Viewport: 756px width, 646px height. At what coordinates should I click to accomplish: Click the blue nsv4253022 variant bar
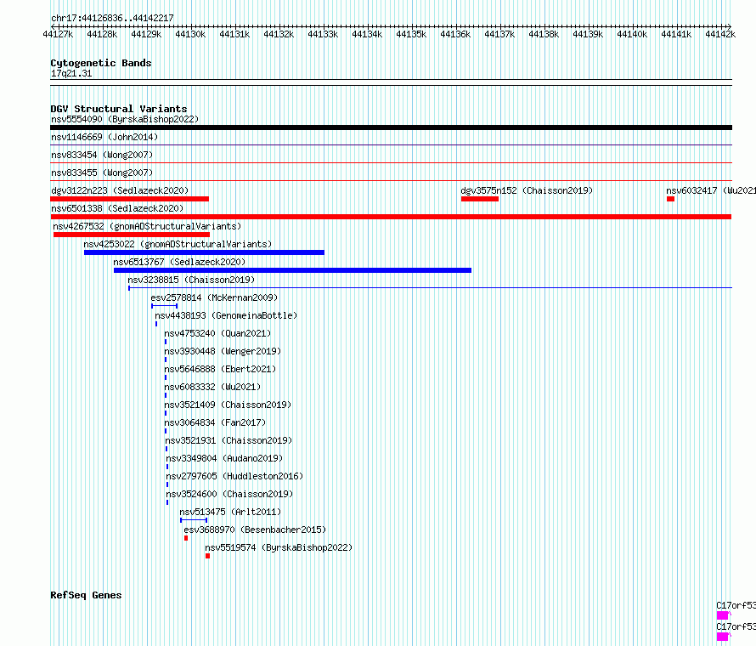coord(204,252)
